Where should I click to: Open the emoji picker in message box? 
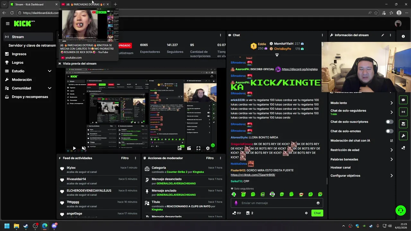tap(318, 203)
